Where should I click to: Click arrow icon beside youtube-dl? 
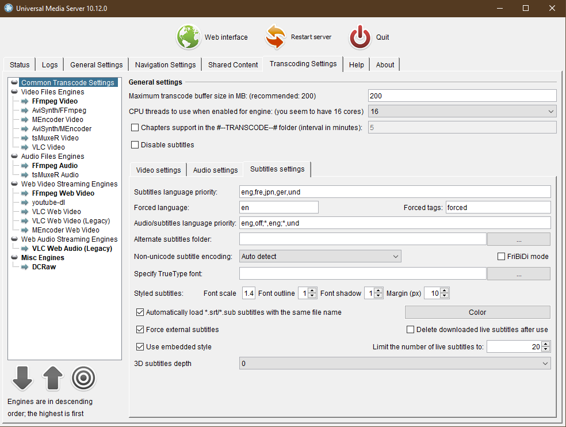(25, 203)
